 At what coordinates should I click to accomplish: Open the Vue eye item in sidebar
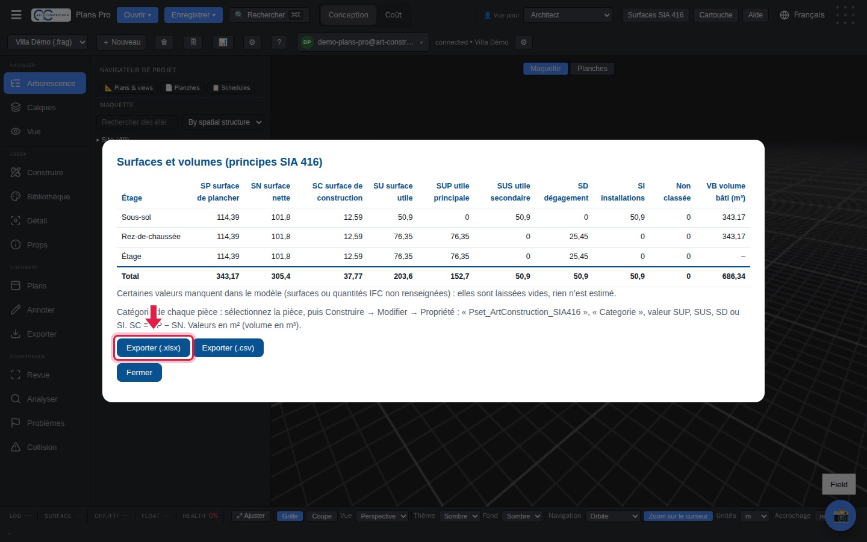[x=45, y=131]
